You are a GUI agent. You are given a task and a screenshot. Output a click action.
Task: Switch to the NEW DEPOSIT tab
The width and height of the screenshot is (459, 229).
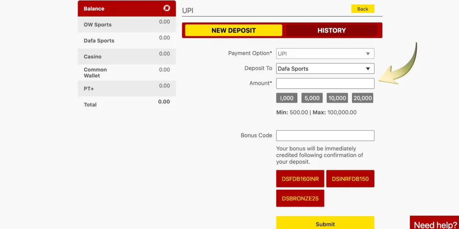(x=234, y=30)
